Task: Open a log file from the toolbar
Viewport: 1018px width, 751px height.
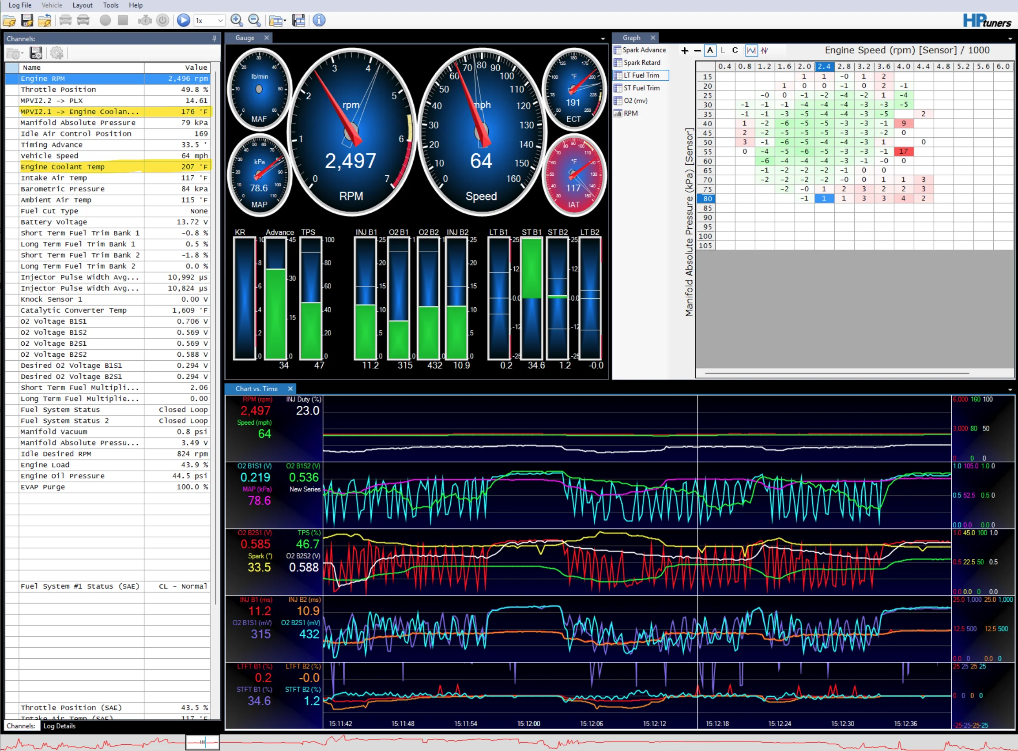Action: (x=9, y=20)
